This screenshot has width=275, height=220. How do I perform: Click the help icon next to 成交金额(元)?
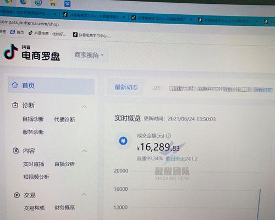click(168, 136)
